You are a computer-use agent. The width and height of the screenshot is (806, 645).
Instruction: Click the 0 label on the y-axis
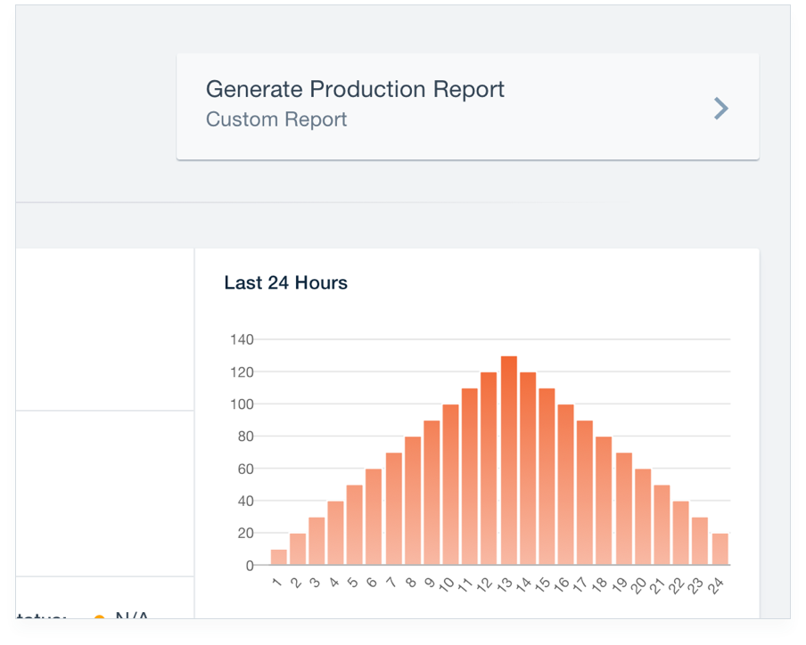[250, 566]
